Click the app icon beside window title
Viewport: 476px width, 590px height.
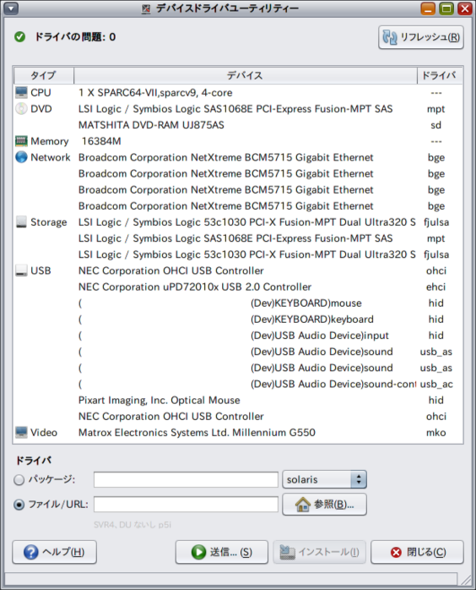pos(146,8)
